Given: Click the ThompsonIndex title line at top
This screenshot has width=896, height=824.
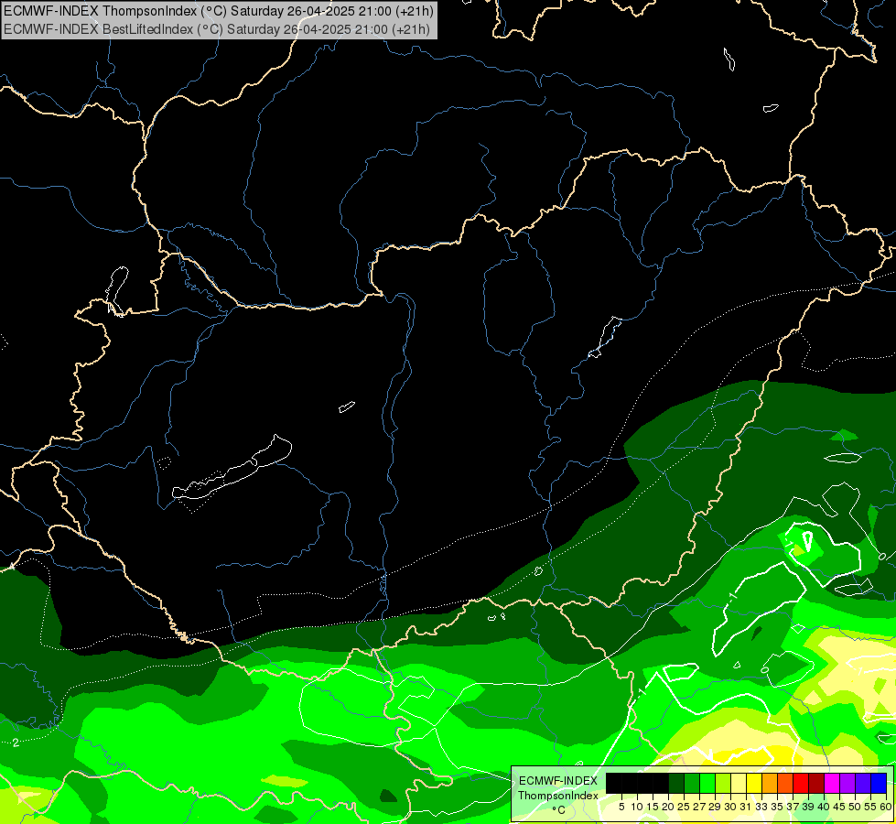Looking at the screenshot, I should pyautogui.click(x=219, y=10).
